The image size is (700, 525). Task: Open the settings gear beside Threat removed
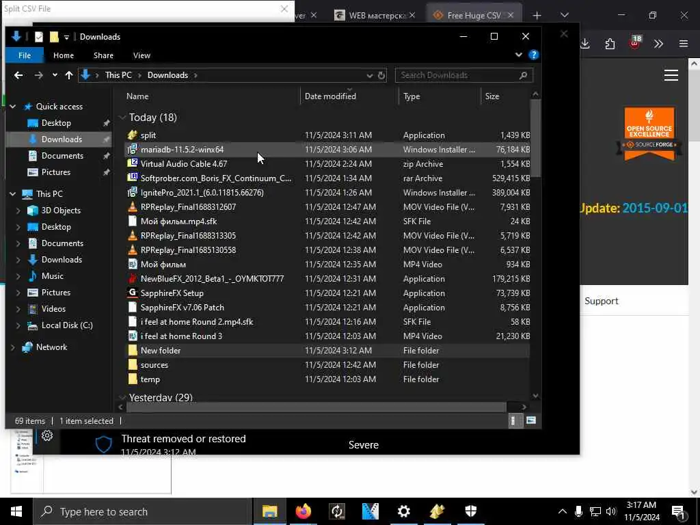tap(47, 435)
